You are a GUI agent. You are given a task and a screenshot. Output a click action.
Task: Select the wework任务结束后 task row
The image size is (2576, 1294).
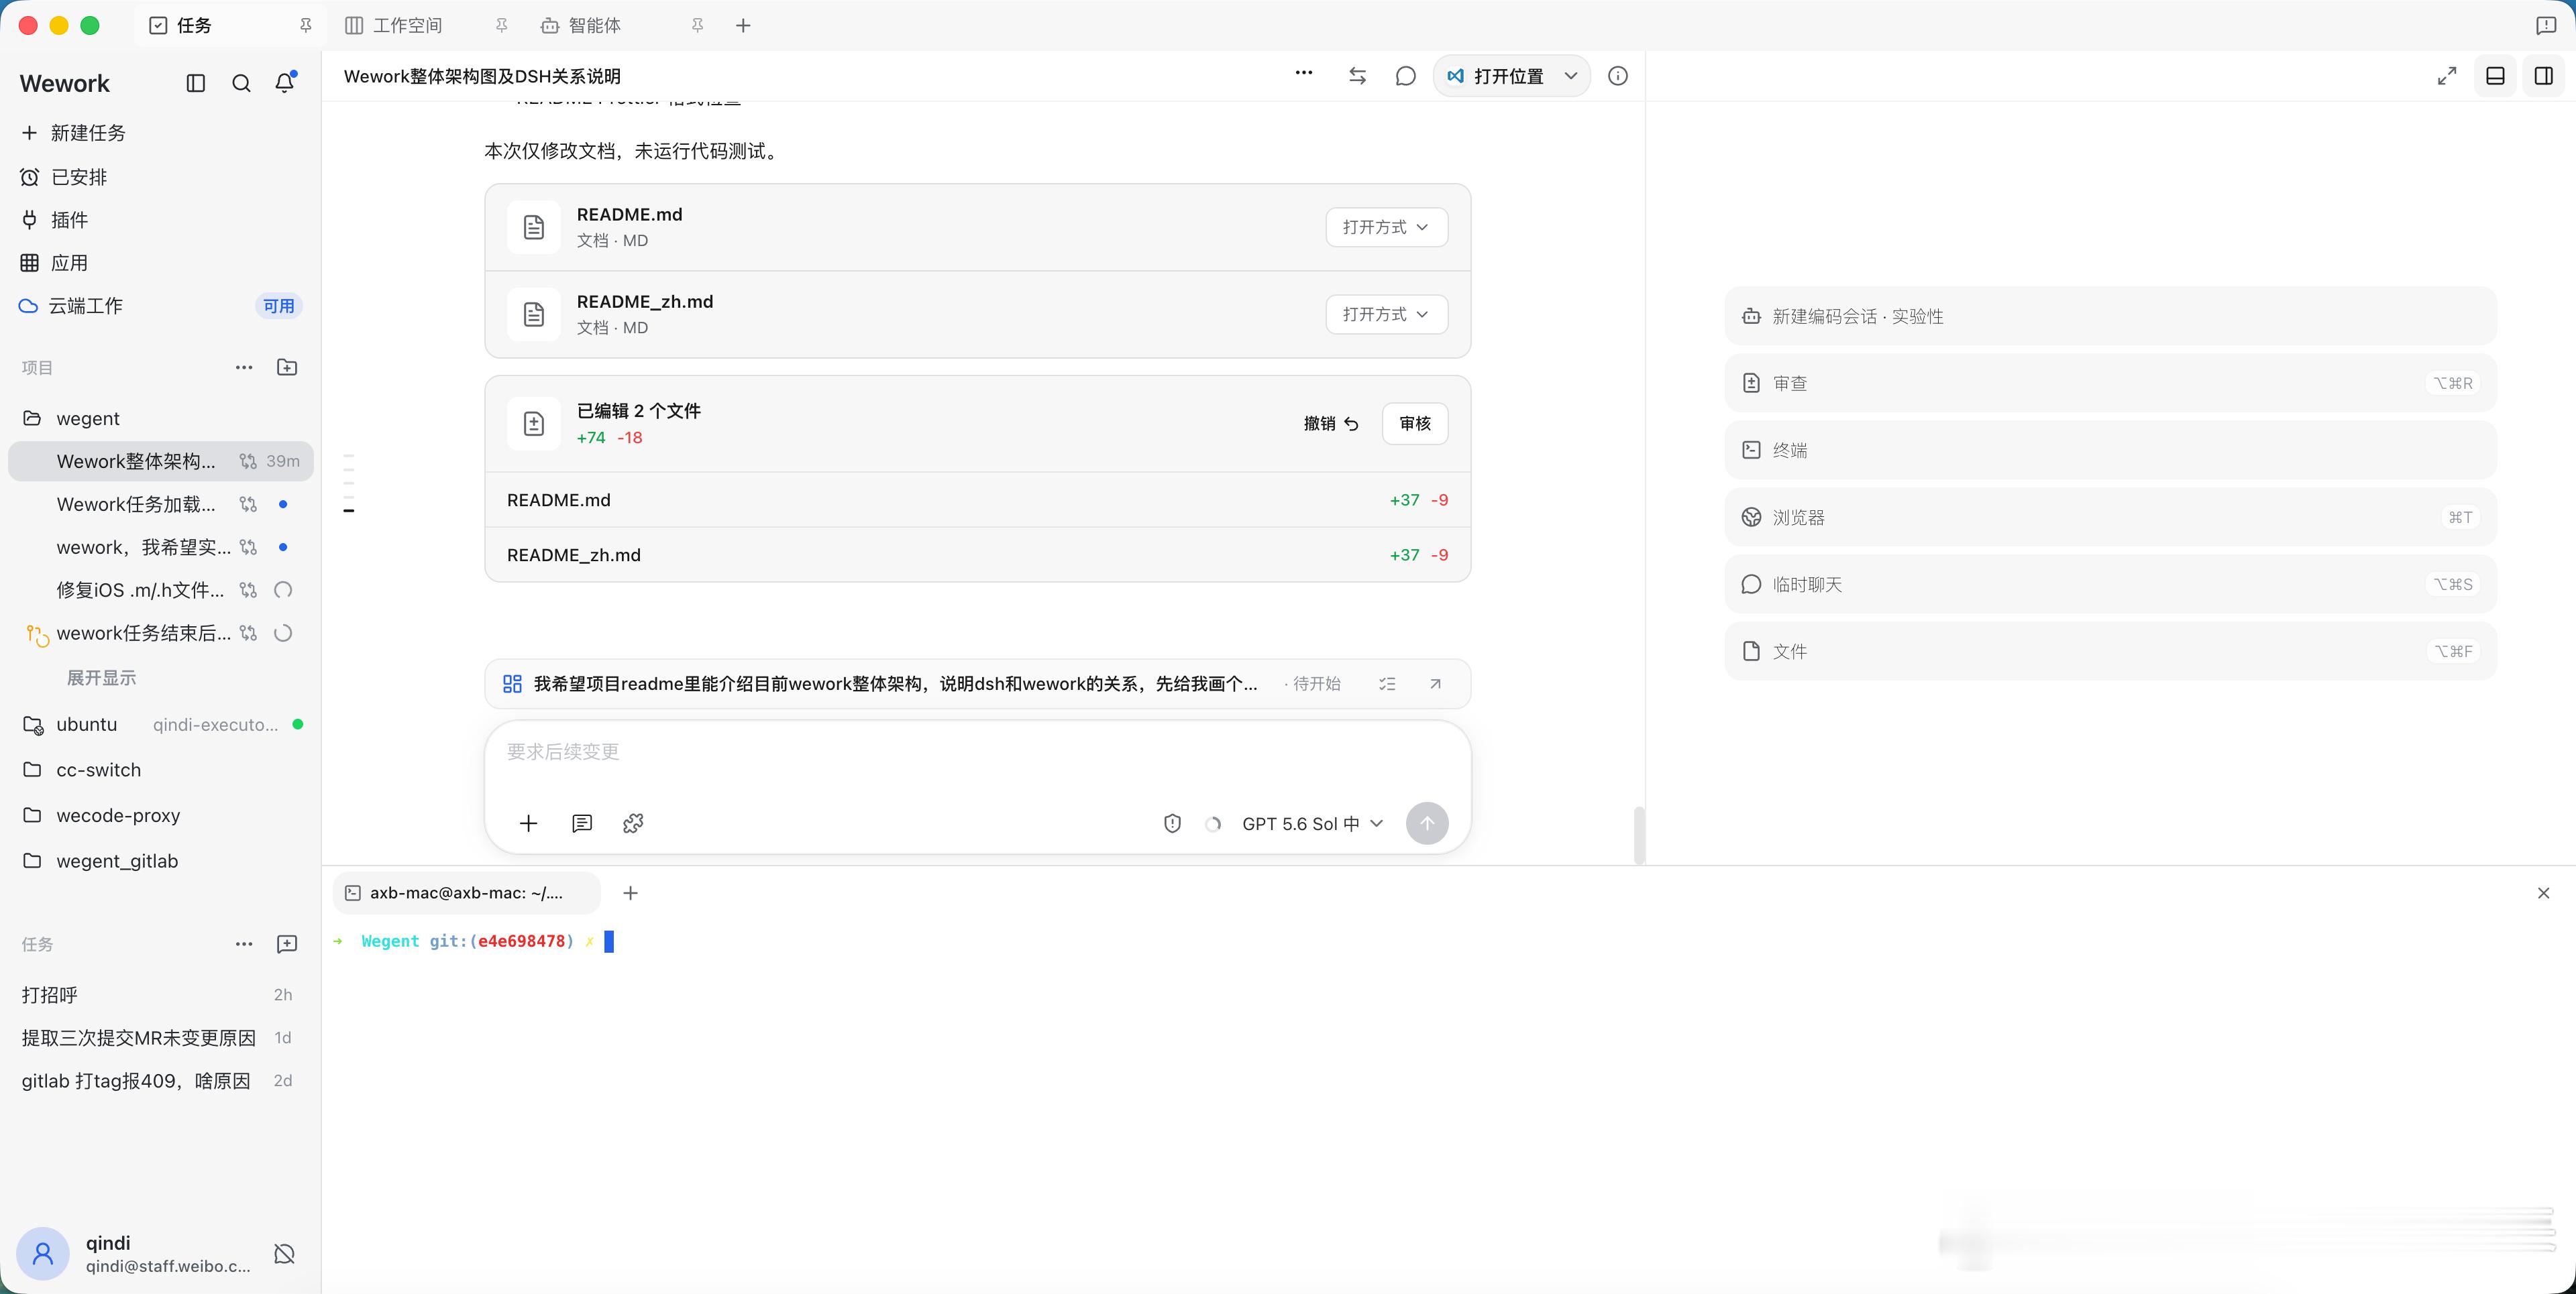160,634
